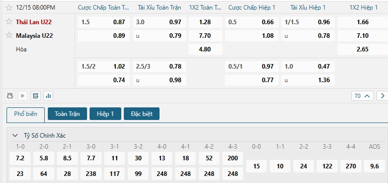Click the gray mascot icon beside play

click(10, 96)
